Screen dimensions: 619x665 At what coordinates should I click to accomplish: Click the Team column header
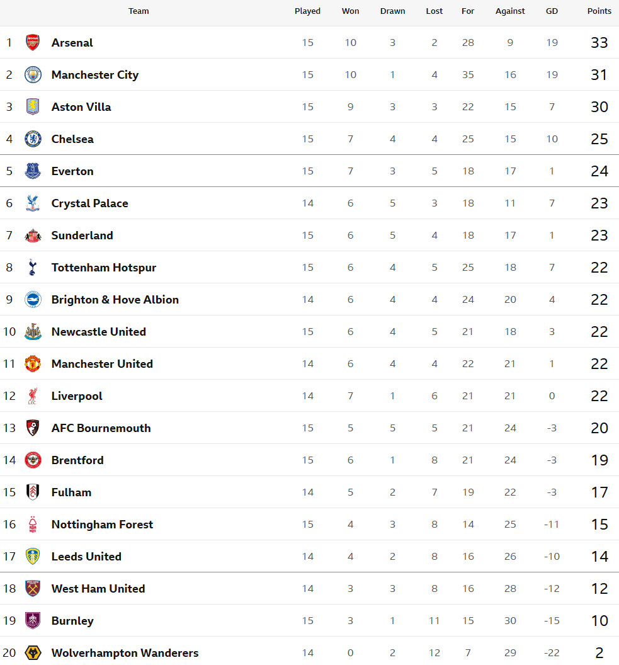(139, 11)
